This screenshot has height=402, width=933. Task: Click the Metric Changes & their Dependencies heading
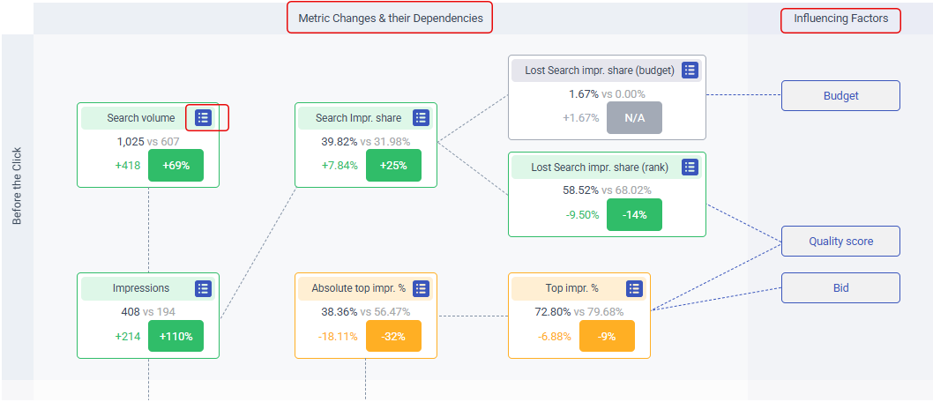click(390, 18)
